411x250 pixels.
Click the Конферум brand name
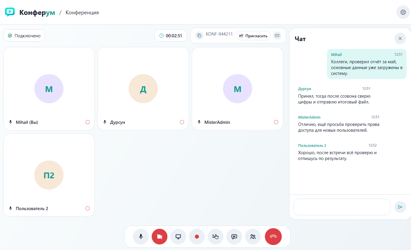pos(37,13)
